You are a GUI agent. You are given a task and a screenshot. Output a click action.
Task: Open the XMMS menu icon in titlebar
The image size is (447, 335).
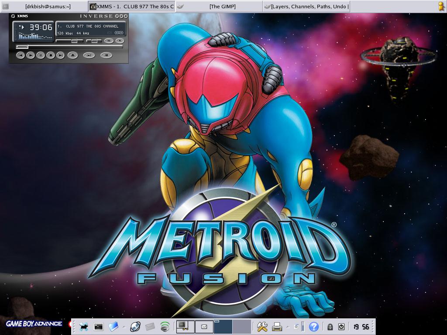[13, 16]
